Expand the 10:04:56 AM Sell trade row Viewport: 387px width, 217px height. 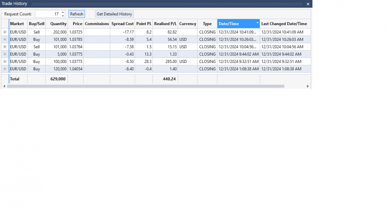coord(5,47)
